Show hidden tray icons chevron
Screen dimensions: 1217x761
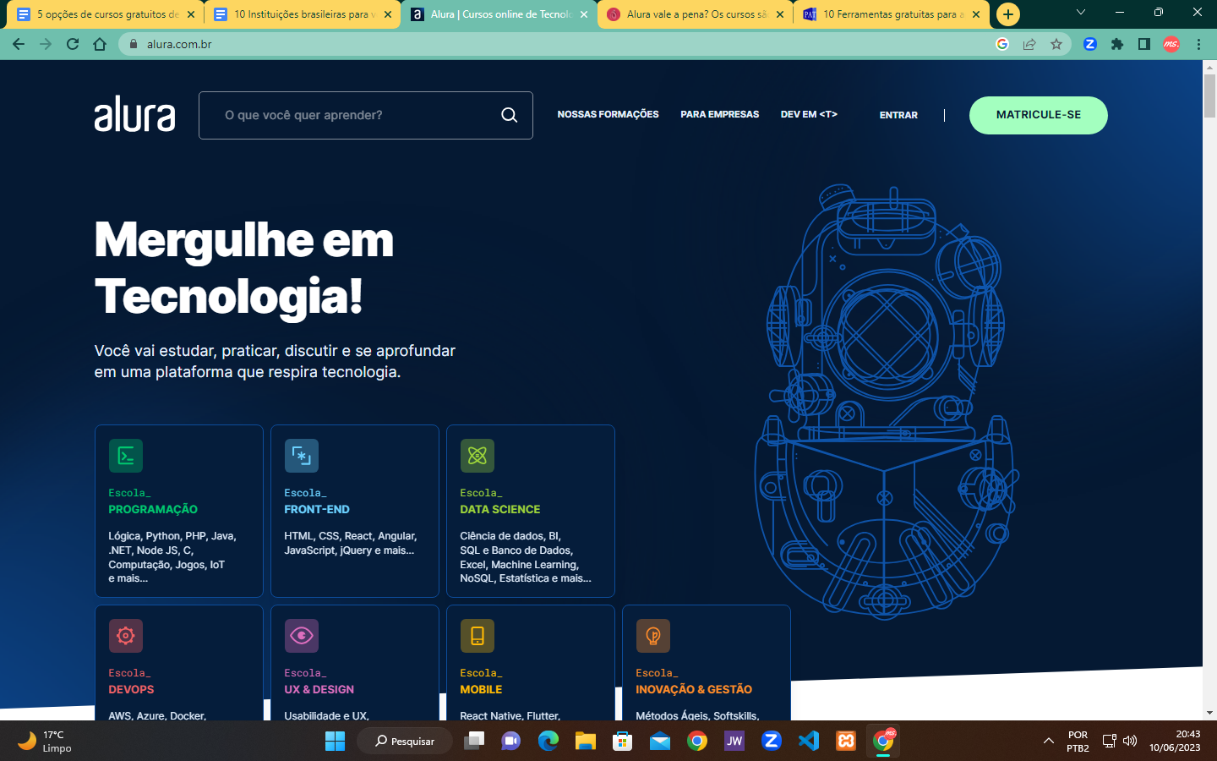1048,741
